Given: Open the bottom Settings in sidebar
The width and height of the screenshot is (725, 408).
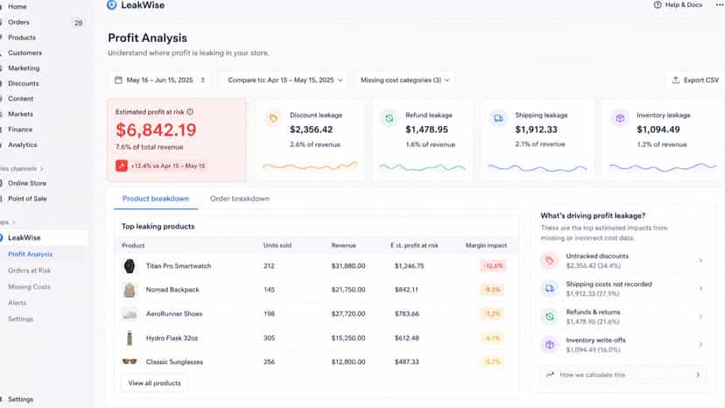Looking at the screenshot, I should click(x=20, y=399).
